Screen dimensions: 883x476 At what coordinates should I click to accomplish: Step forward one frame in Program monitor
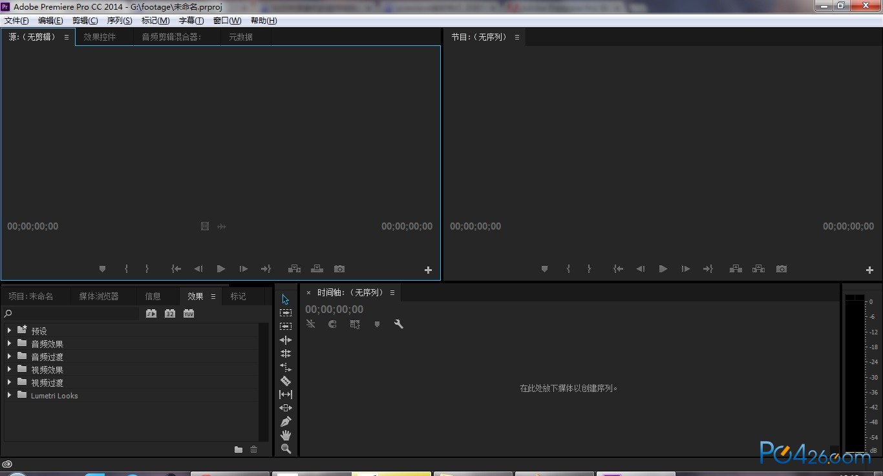point(686,269)
